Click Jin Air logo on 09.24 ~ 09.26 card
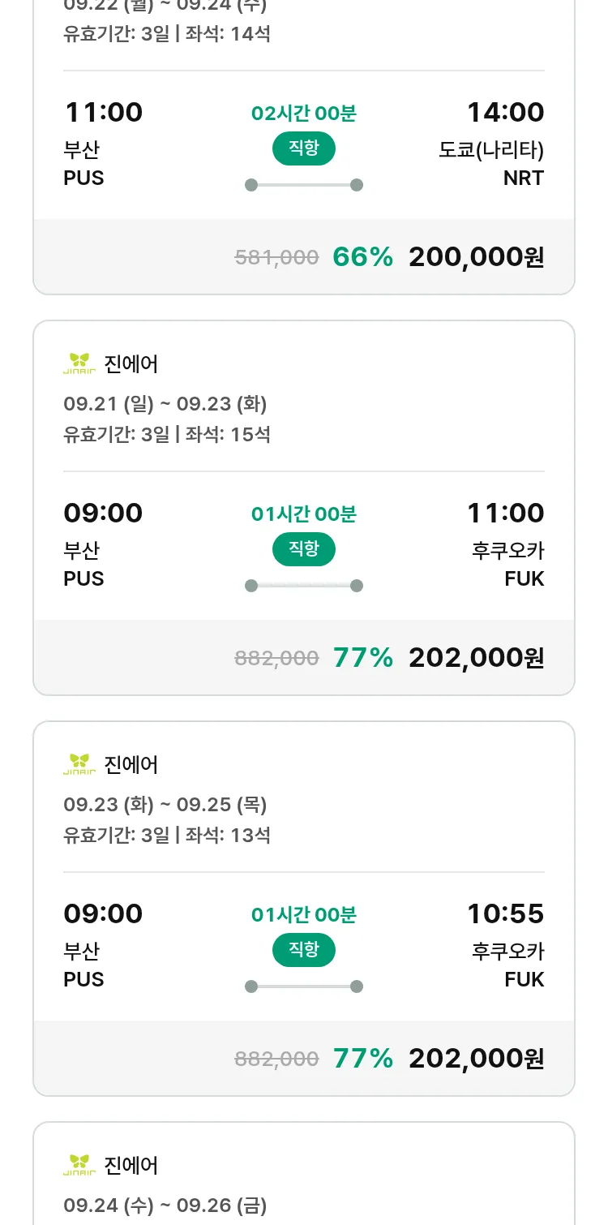Viewport: 608px width, 1225px height. (79, 1165)
